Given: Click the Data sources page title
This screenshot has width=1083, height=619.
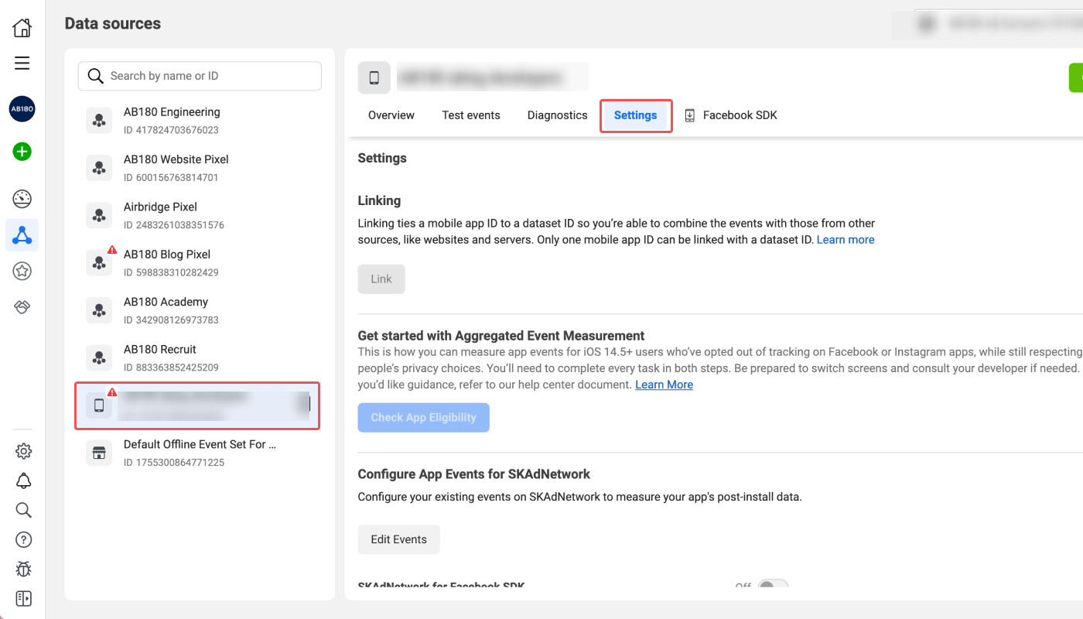Looking at the screenshot, I should (x=113, y=24).
